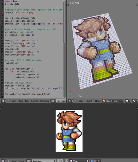Open the Text menu
138x162 pixels.
point(21,101)
